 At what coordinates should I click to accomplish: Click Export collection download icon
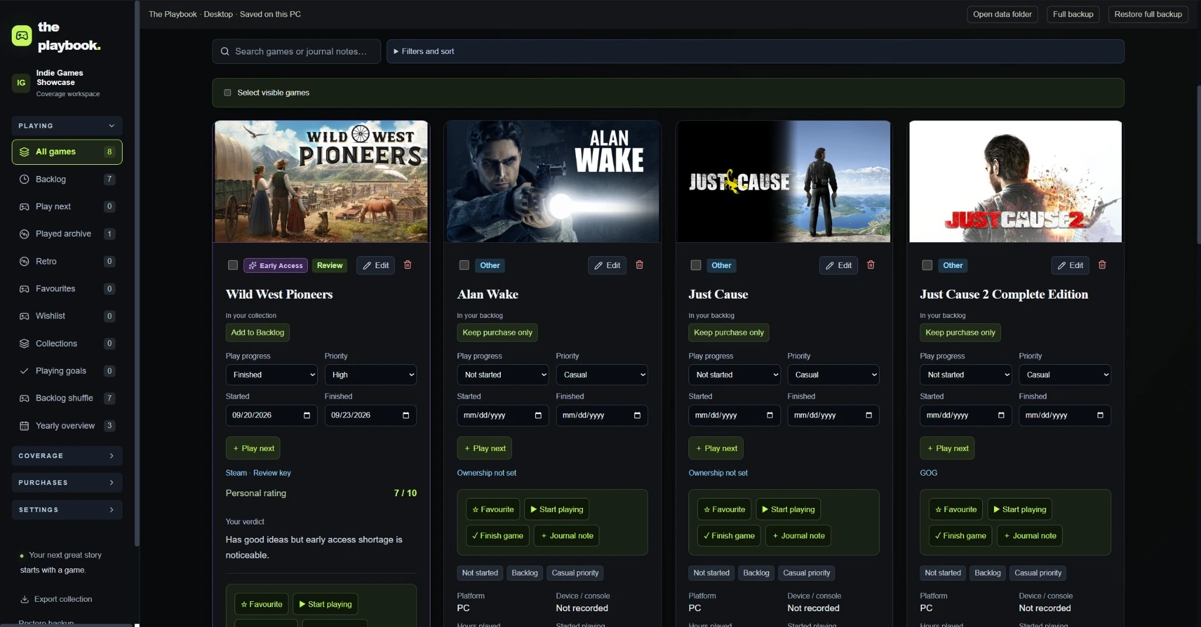click(25, 599)
